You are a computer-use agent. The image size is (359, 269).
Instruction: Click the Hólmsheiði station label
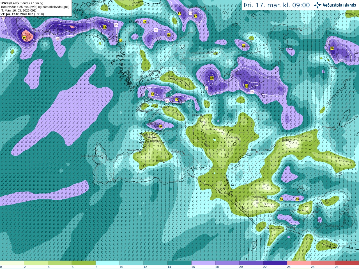[156, 141]
